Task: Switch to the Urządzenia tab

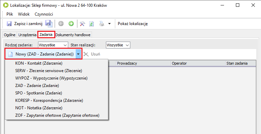Action: pos(27,35)
